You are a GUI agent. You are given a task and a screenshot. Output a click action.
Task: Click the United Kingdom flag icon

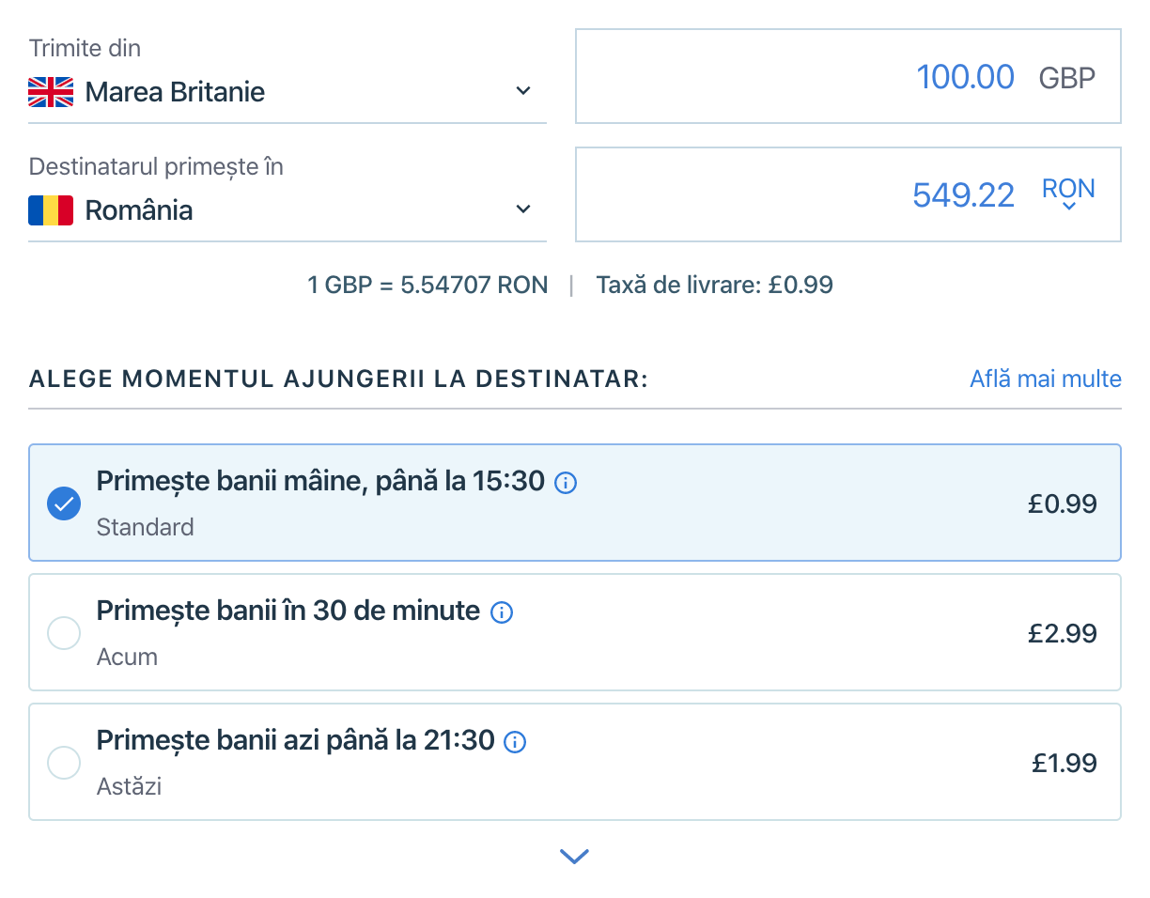coord(51,92)
